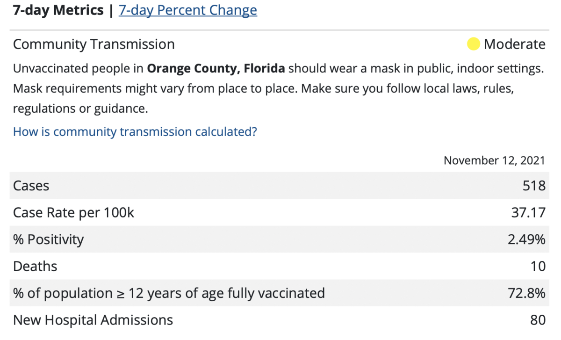This screenshot has height=340, width=561.
Task: Select the Case Rate per 100k label
Action: tap(74, 213)
